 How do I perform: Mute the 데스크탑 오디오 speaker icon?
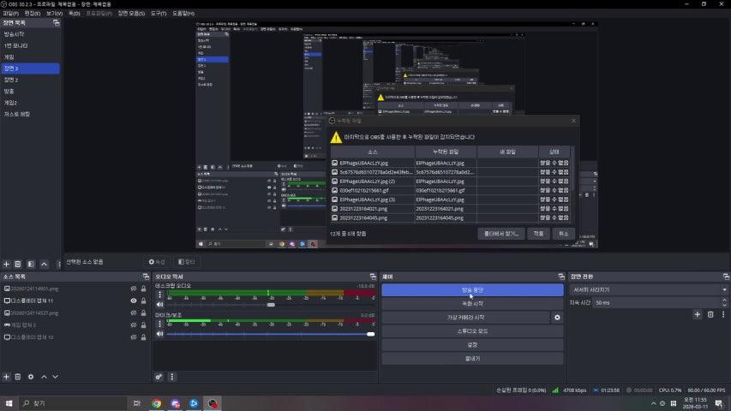[x=159, y=304]
